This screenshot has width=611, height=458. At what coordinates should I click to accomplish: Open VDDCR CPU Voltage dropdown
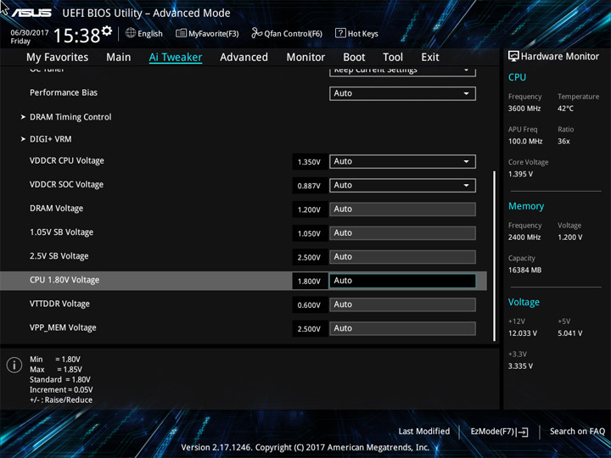point(402,162)
